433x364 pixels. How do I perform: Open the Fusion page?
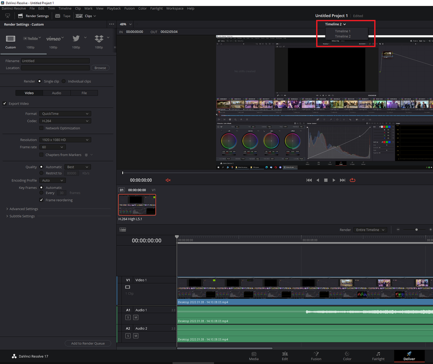pyautogui.click(x=316, y=356)
